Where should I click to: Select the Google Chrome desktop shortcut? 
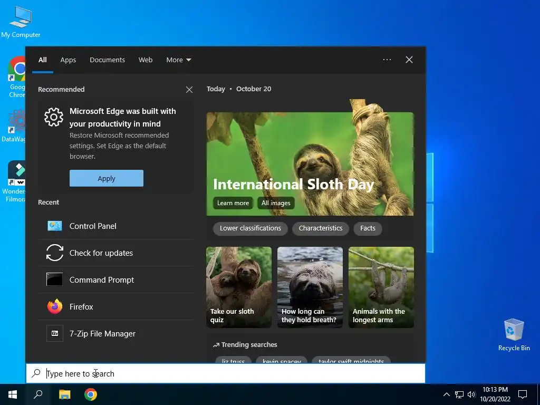click(16, 78)
